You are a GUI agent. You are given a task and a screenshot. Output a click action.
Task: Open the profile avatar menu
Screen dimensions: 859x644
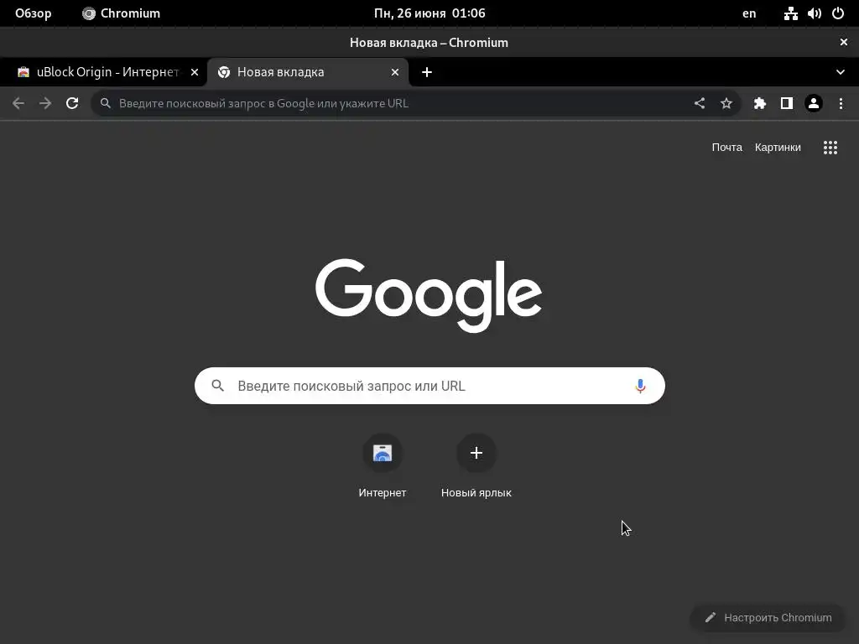point(814,103)
